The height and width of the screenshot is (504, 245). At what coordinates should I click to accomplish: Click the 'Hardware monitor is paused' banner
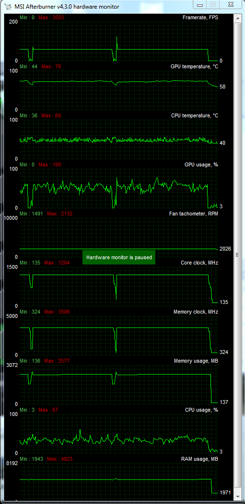pyautogui.click(x=119, y=257)
